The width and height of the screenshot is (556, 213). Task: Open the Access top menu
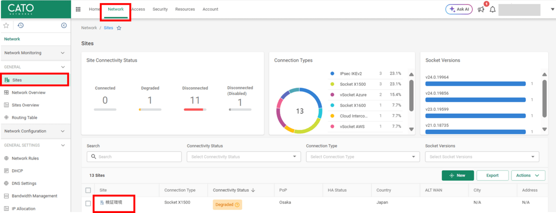pos(138,10)
